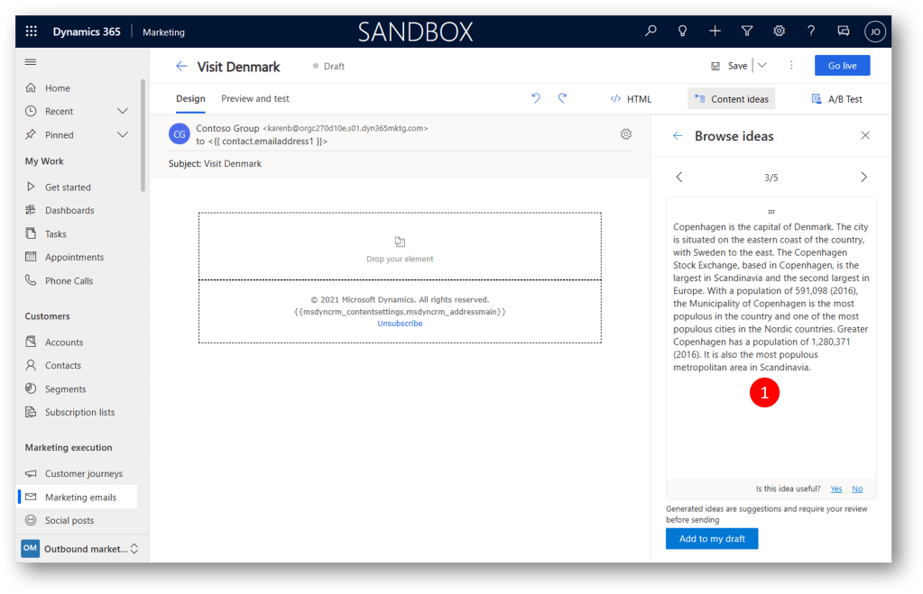Click the Go live button
The height and width of the screenshot is (594, 923).
point(842,66)
